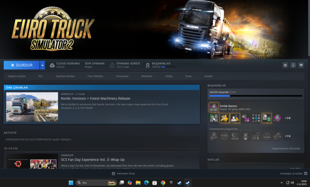Click the first locked achievement icon
Viewport: 310px width, 187px height.
214,136
